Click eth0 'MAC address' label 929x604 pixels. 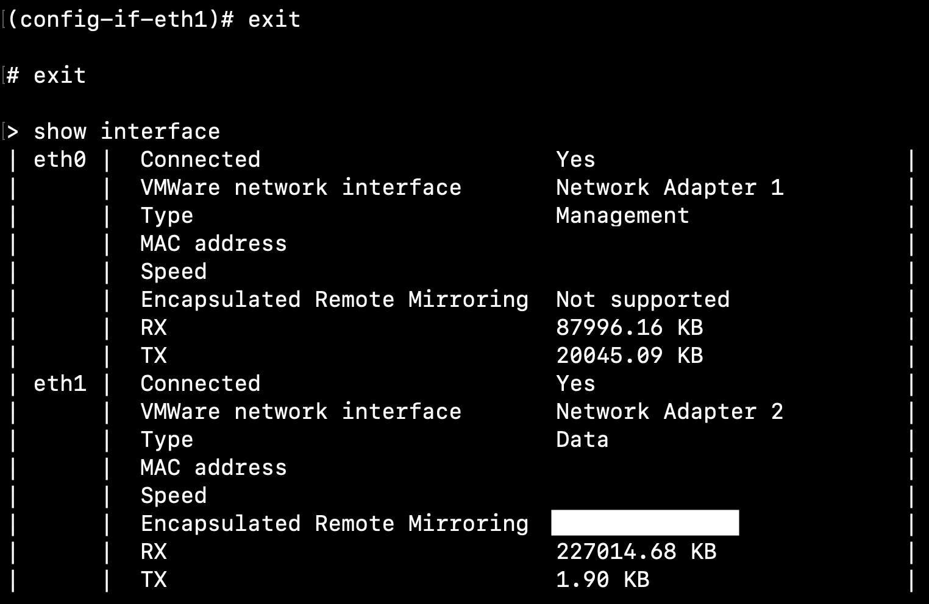point(213,244)
